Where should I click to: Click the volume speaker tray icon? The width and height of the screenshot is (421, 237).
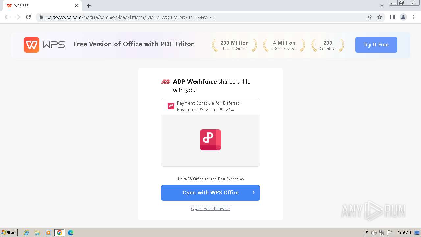(374, 233)
